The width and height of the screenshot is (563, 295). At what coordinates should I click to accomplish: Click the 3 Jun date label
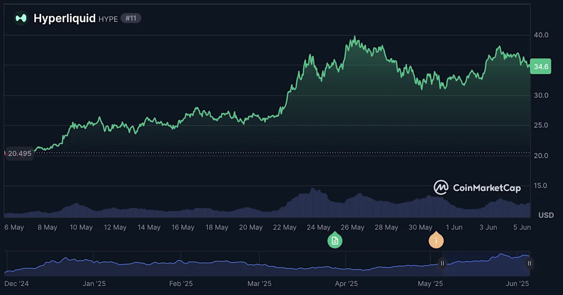click(x=488, y=227)
